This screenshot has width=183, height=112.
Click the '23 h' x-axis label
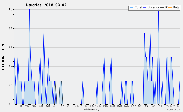pyautogui.click(x=176, y=106)
